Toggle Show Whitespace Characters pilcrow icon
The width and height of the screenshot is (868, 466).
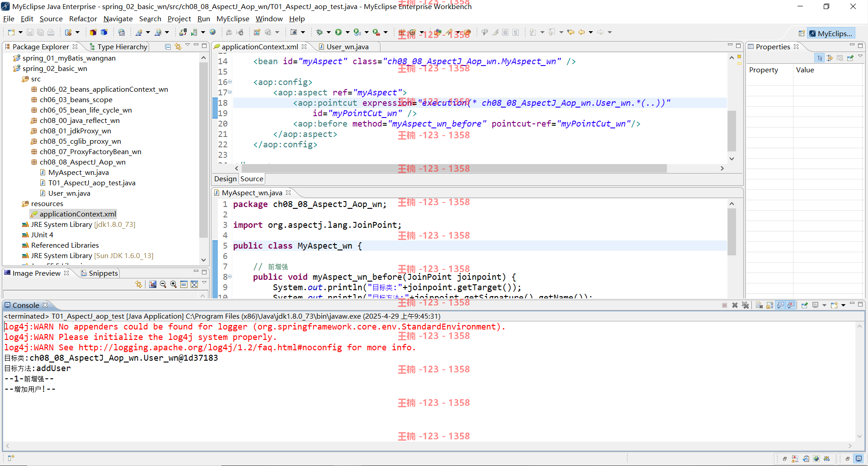(x=516, y=32)
